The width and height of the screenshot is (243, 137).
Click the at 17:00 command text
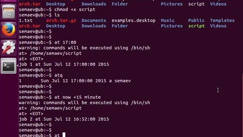pyautogui.click(x=65, y=42)
